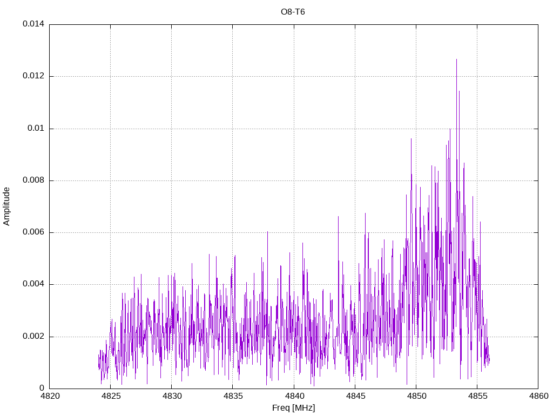Click the tallest spectrum peak near 4853 MHz
This screenshot has width=553, height=415.
[457, 60]
